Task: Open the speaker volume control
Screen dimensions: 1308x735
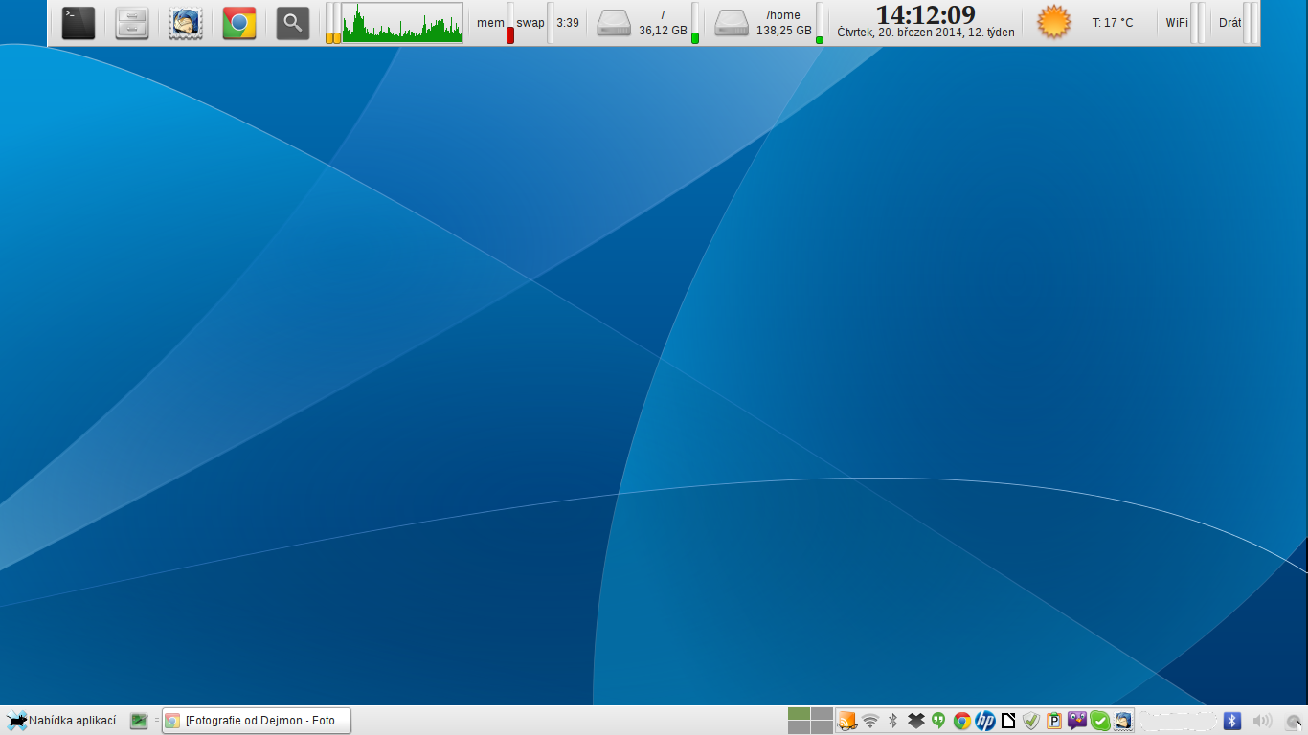Action: click(x=1262, y=721)
